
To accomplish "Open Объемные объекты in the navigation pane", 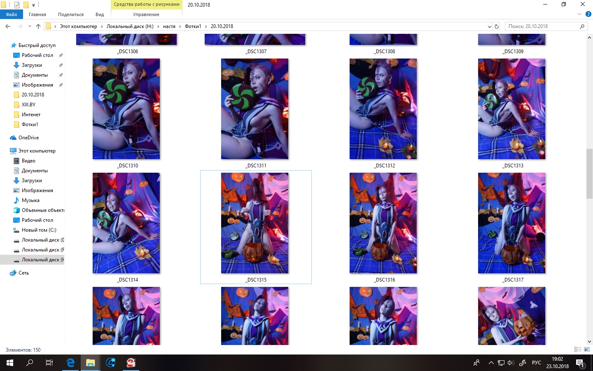I will (43, 210).
